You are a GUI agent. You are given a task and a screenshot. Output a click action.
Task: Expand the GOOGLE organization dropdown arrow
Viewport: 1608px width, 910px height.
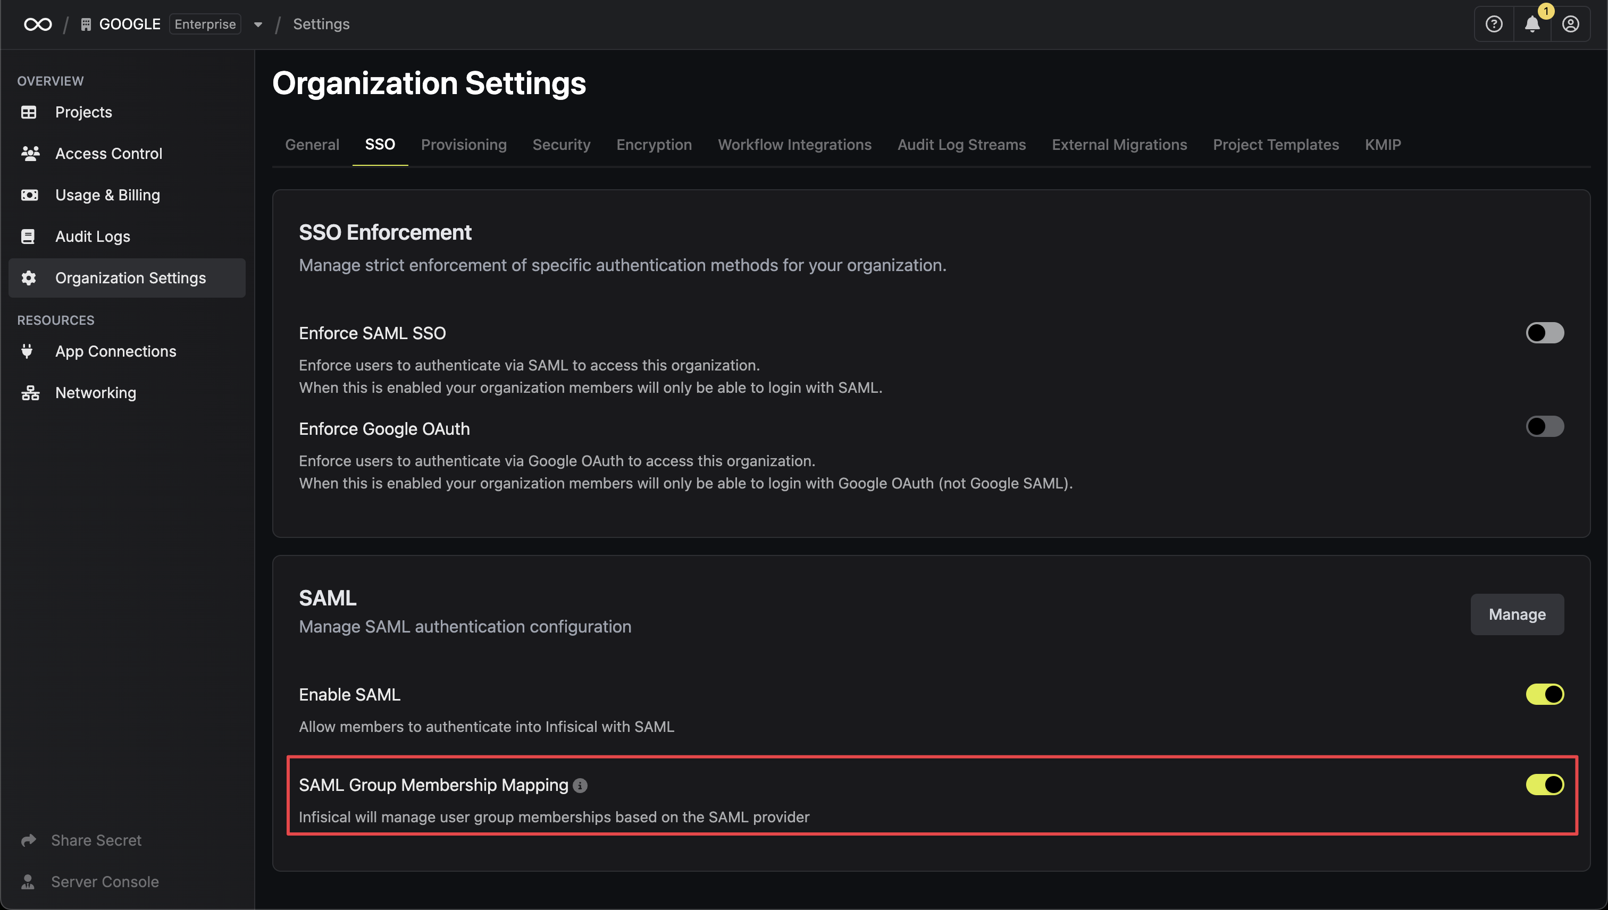[257, 25]
